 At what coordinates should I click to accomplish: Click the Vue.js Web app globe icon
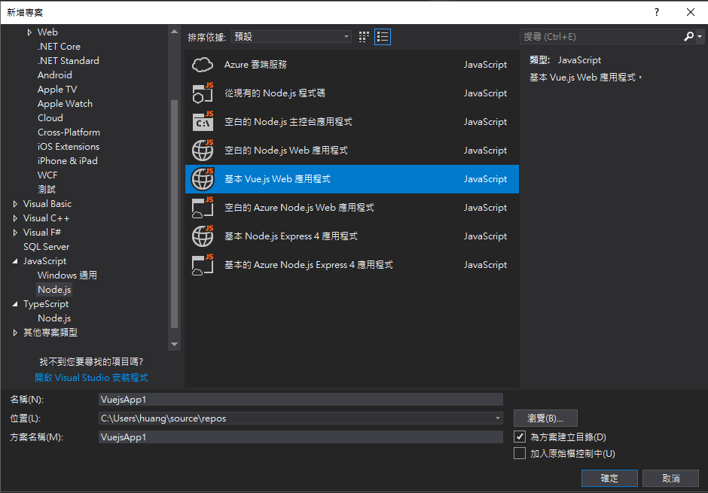point(203,179)
